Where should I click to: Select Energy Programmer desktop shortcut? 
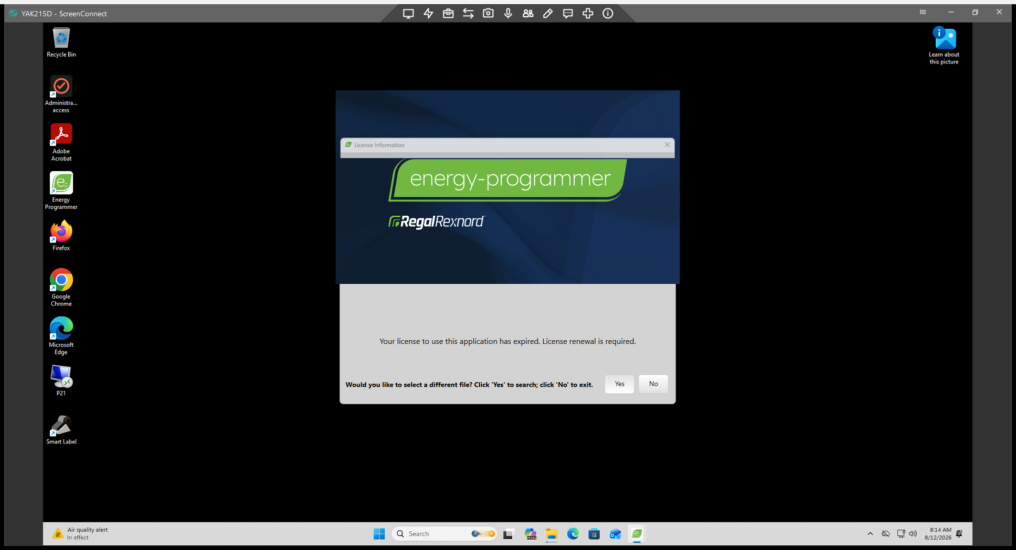coord(61,191)
